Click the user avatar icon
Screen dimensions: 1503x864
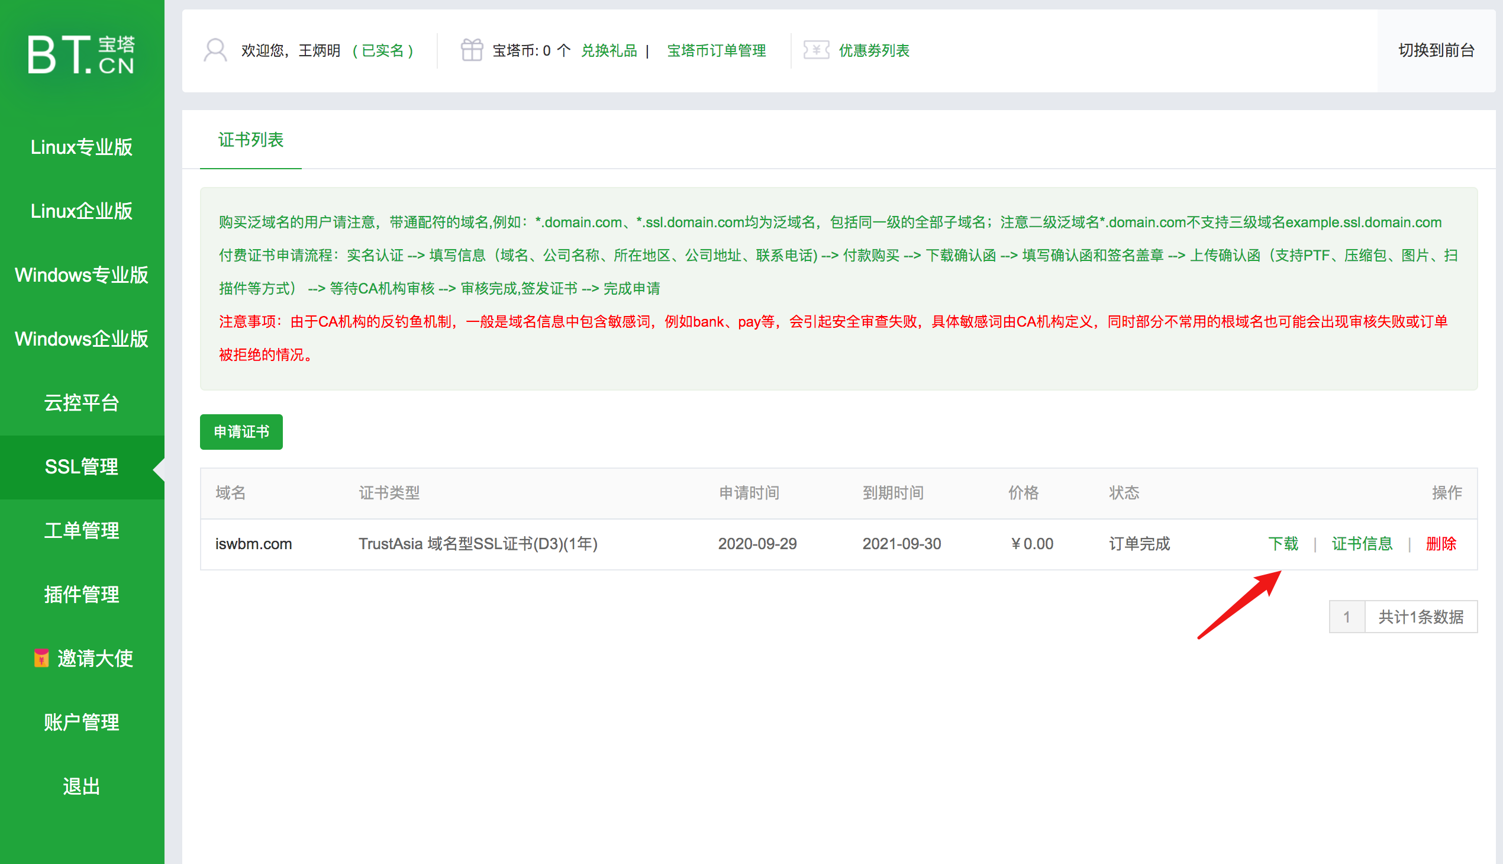(x=216, y=50)
